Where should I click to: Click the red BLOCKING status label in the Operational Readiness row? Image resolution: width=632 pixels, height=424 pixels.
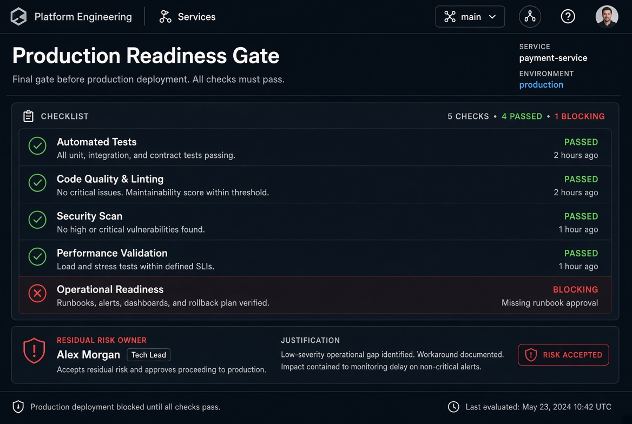(575, 289)
